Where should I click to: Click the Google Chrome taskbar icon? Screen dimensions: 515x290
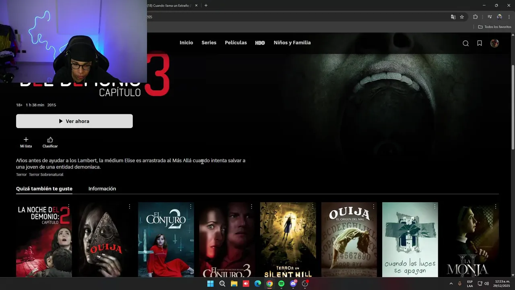[270, 284]
